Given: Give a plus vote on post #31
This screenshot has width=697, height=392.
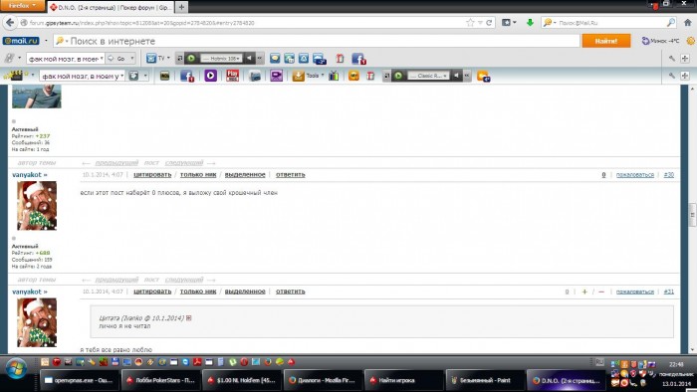Looking at the screenshot, I should [584, 292].
